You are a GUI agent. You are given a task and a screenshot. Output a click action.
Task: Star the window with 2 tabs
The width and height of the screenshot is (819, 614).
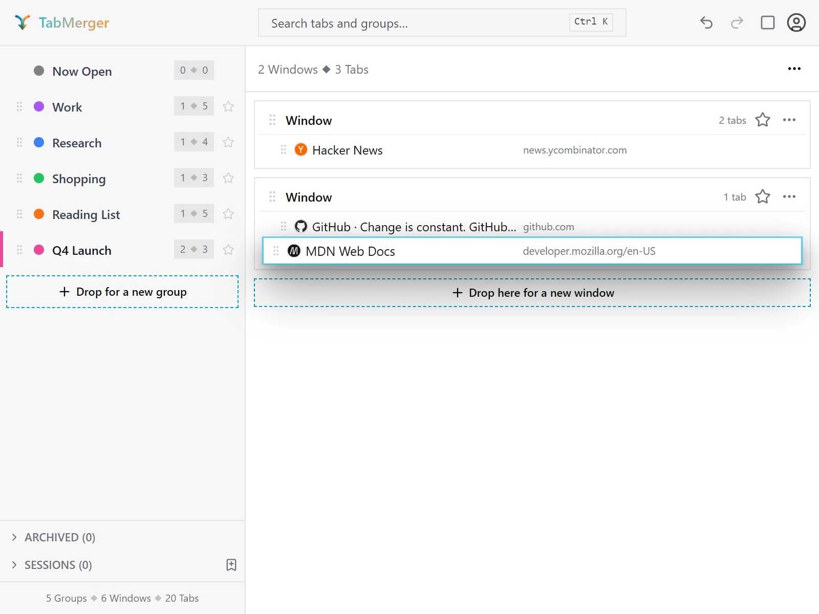(x=763, y=120)
